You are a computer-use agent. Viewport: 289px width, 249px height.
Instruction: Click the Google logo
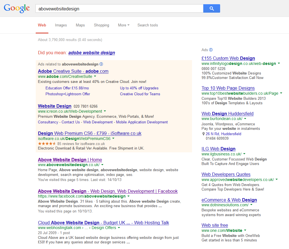tap(17, 8)
